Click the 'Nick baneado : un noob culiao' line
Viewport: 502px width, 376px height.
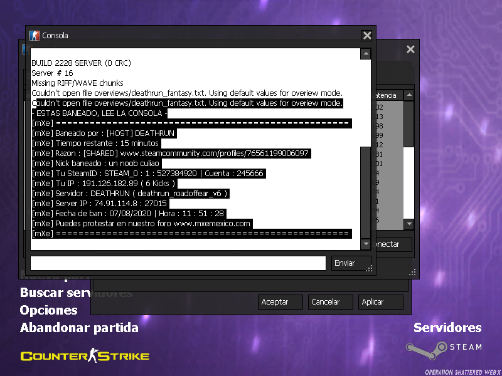(x=95, y=164)
